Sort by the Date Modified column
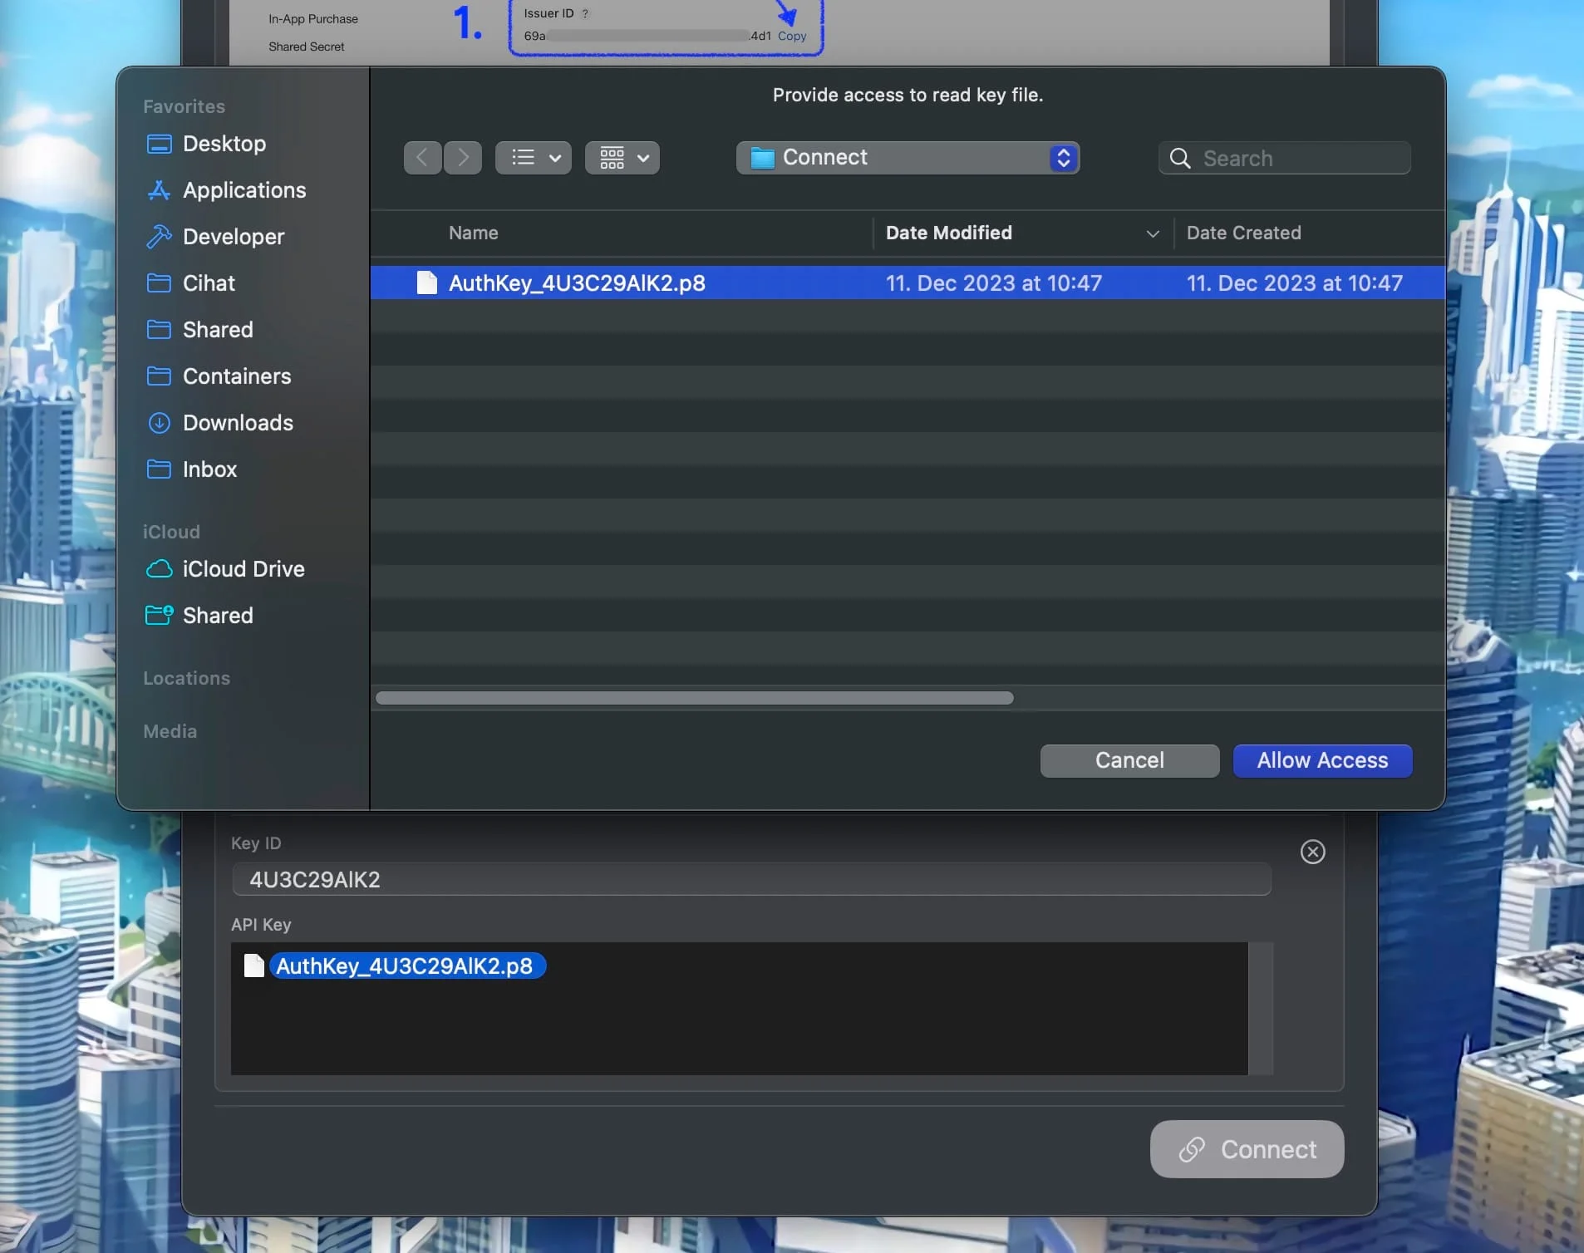Viewport: 1584px width, 1253px height. [948, 233]
